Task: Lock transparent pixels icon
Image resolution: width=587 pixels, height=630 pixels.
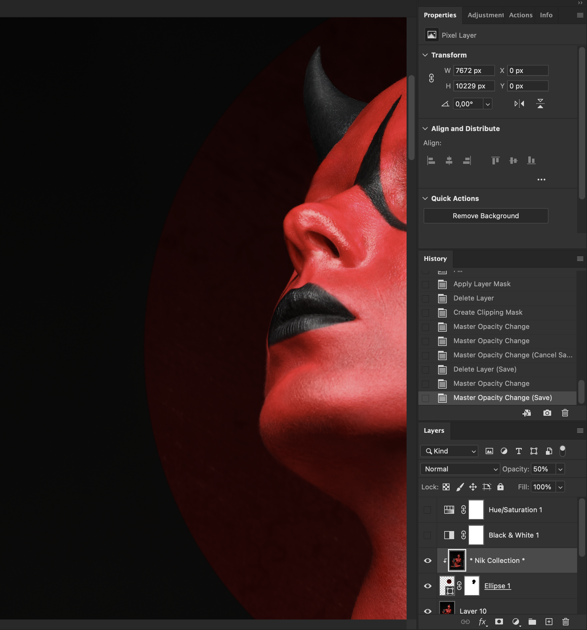Action: click(446, 487)
